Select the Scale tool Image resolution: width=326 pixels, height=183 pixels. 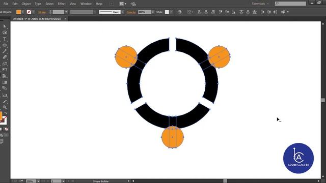coord(5,64)
